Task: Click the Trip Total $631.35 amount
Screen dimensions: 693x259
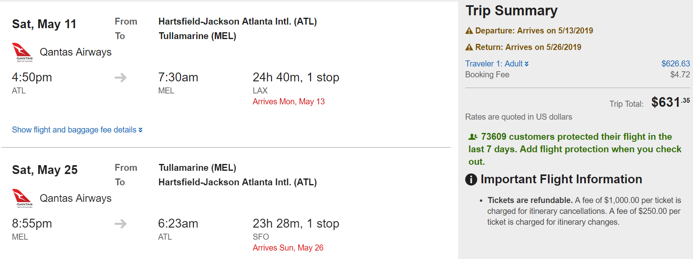Action: pos(670,102)
